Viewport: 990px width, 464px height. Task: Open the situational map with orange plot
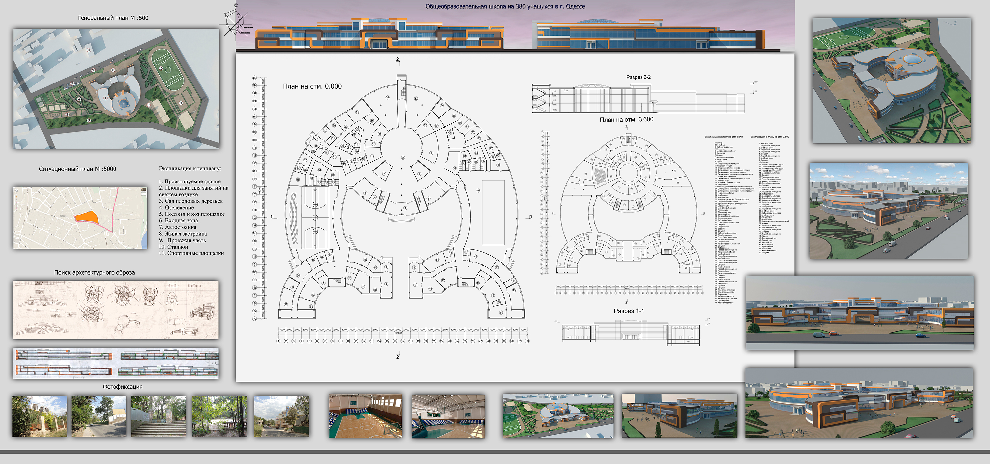(x=80, y=218)
